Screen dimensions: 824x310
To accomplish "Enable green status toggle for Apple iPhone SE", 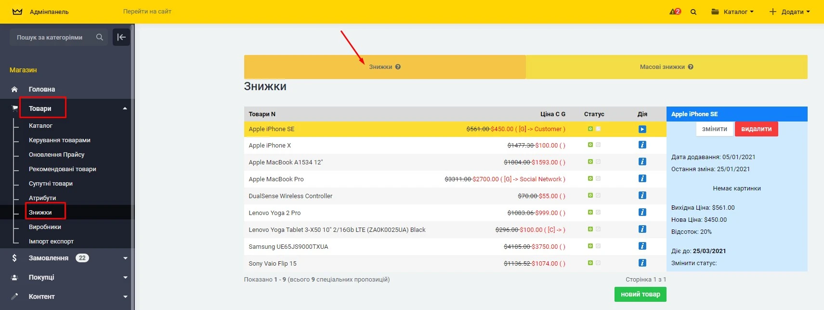I will pos(590,129).
